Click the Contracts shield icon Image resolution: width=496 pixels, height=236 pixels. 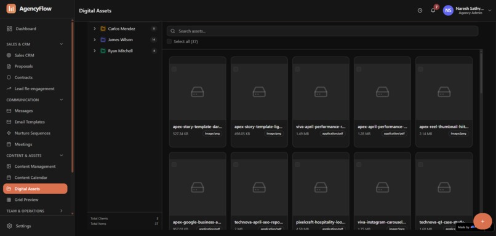pyautogui.click(x=9, y=77)
